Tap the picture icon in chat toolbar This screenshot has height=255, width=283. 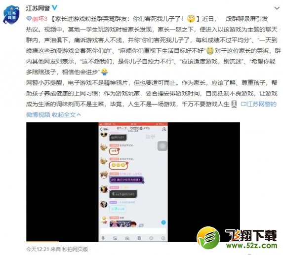[x=115, y=238]
